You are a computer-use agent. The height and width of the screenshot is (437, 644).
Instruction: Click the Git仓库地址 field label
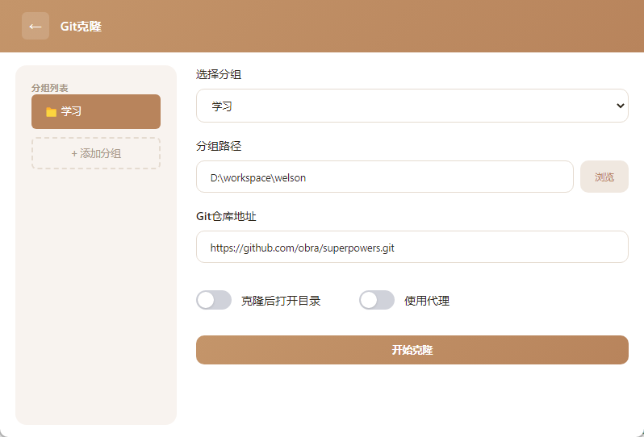226,216
